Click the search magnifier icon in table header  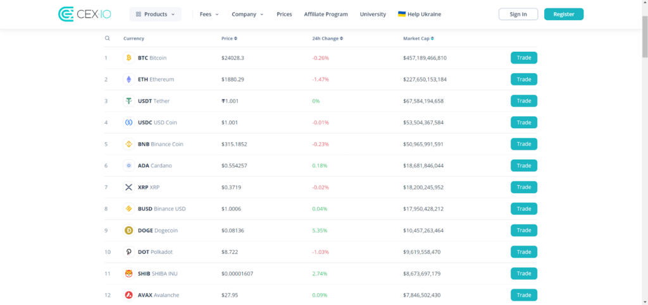107,39
